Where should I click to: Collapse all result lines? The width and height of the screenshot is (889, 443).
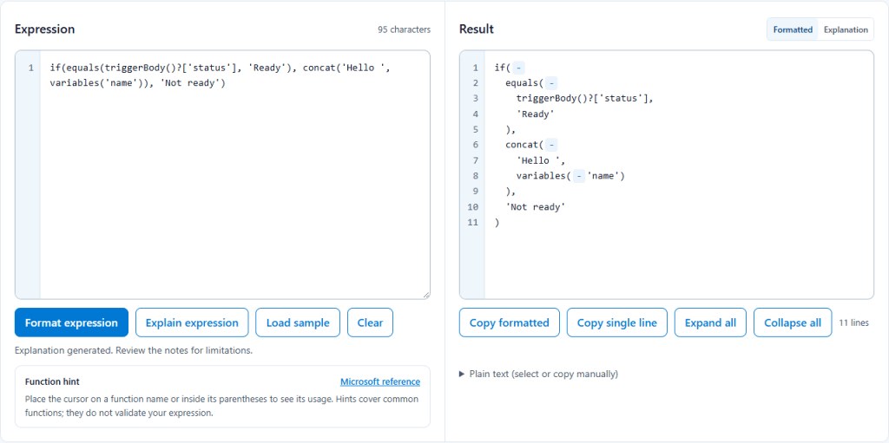click(x=793, y=322)
